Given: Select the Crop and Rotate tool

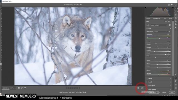Looking at the screenshot, I should tap(176, 12).
